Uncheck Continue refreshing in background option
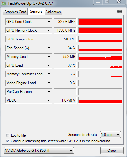 (x=8, y=141)
